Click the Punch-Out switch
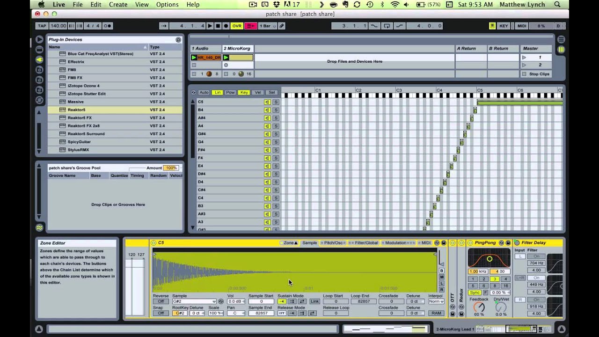 point(400,26)
